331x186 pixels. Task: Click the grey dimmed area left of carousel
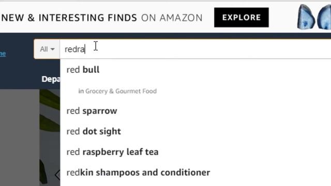tap(20, 137)
